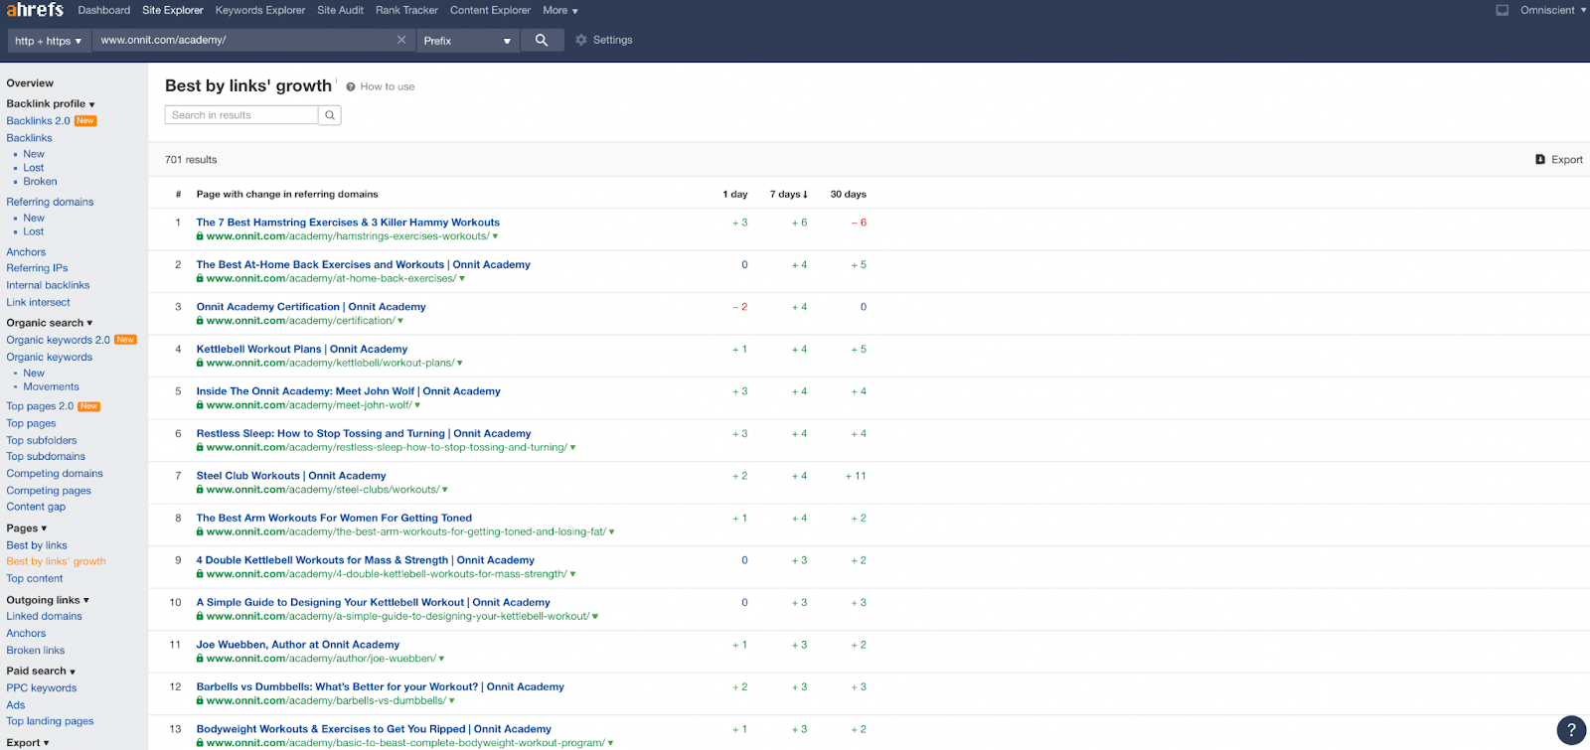Image resolution: width=1590 pixels, height=750 pixels.
Task: Clear the URL field with the X icon
Action: coord(401,40)
